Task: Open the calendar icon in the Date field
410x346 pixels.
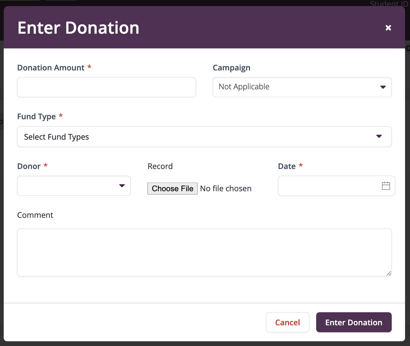Action: (x=386, y=186)
